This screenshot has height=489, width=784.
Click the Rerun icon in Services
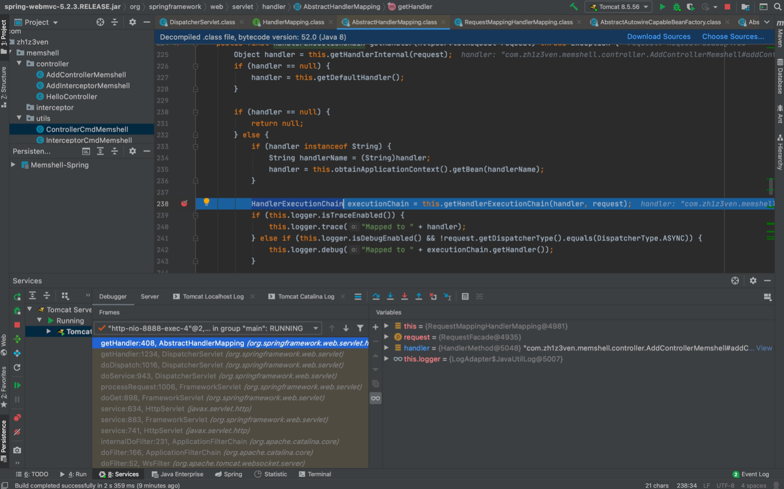[x=17, y=296]
